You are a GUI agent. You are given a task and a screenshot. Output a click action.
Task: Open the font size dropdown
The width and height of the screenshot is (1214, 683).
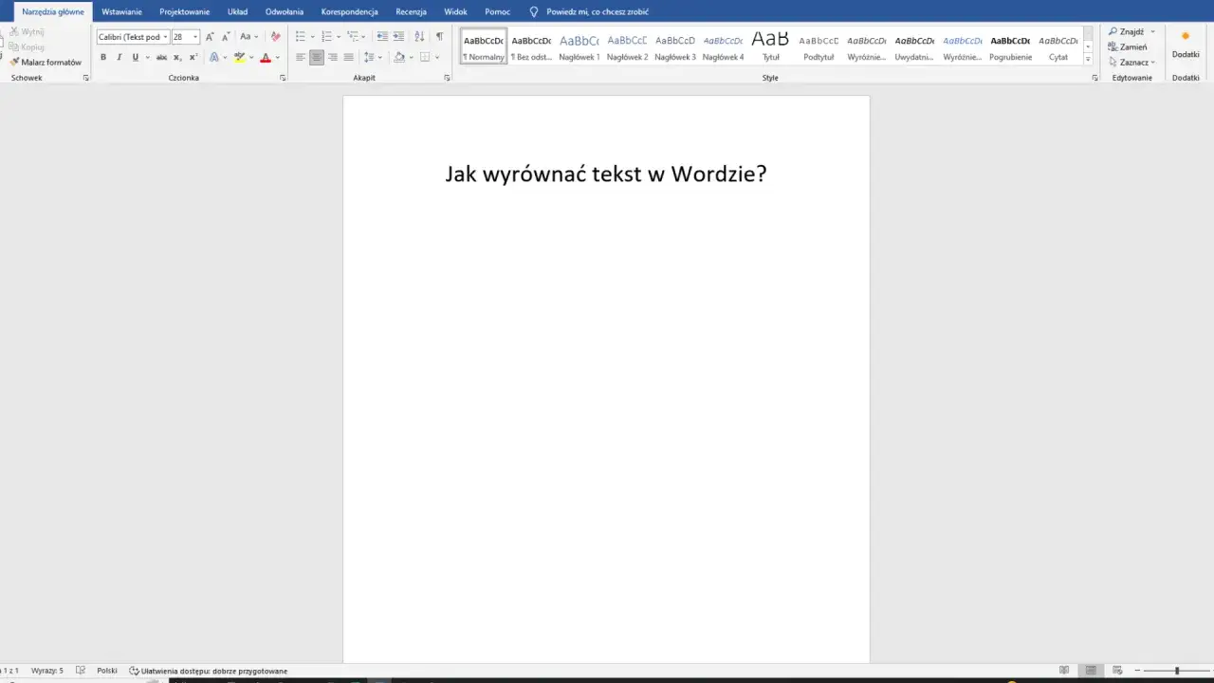pyautogui.click(x=194, y=36)
